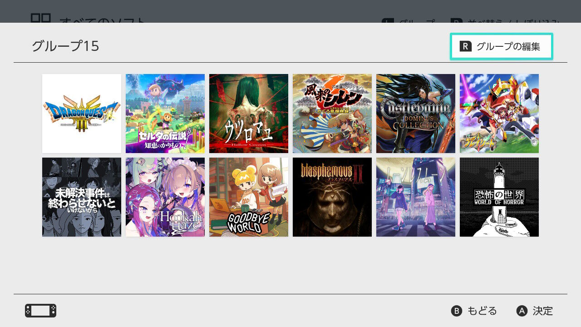The height and width of the screenshot is (327, 581).
Task: Open the Castlevania Dominus Collection icon
Action: coord(416,114)
